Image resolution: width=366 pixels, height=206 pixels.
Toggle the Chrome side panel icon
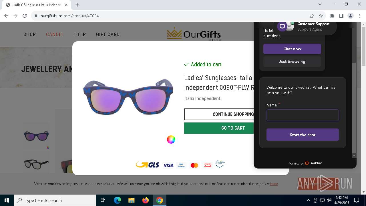click(341, 16)
